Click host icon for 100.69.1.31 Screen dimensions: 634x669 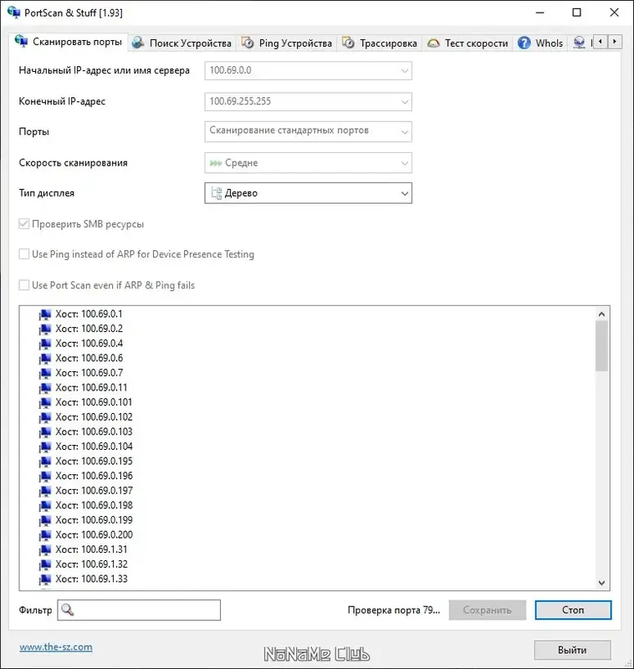[x=45, y=550]
